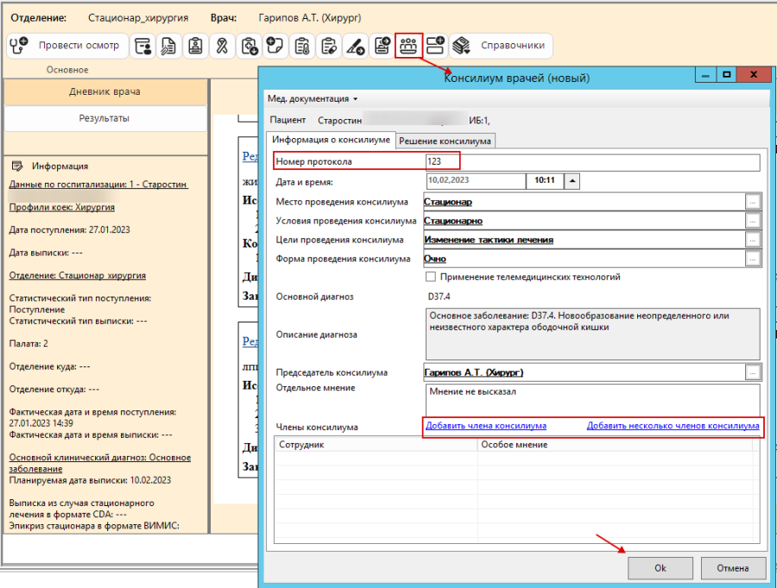Click Добавить несколько членов консилиума link
This screenshot has width=777, height=588.
(673, 426)
